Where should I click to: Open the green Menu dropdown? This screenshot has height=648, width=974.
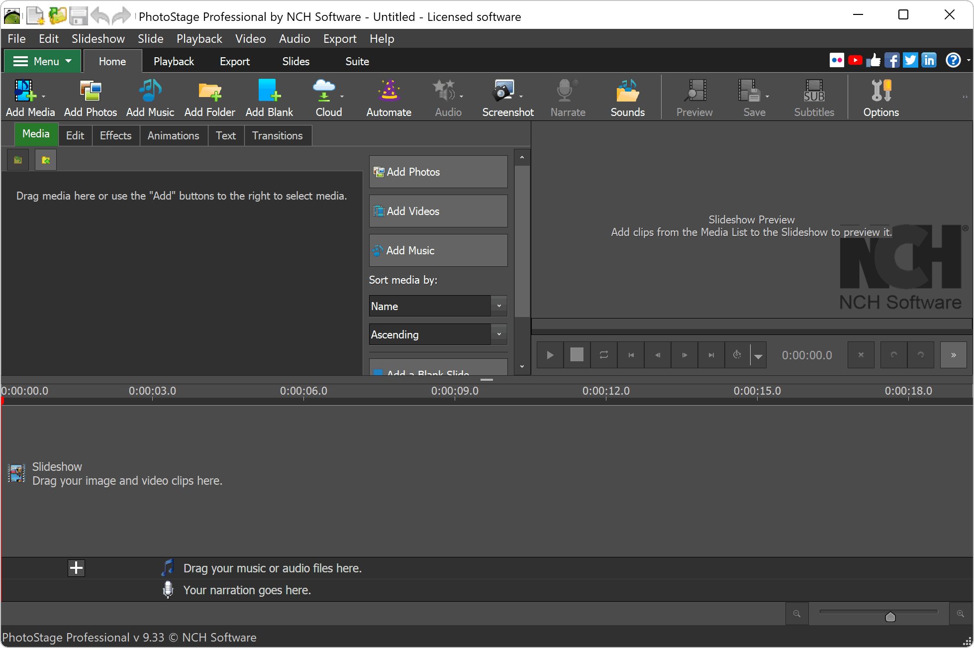42,61
